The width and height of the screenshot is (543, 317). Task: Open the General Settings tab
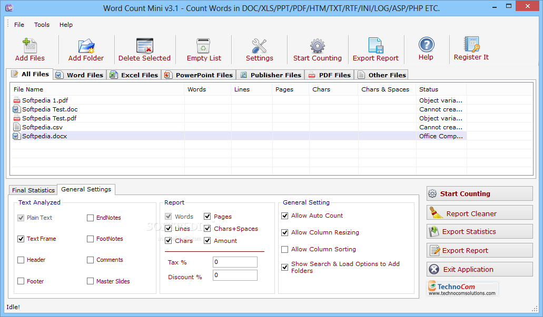[86, 189]
